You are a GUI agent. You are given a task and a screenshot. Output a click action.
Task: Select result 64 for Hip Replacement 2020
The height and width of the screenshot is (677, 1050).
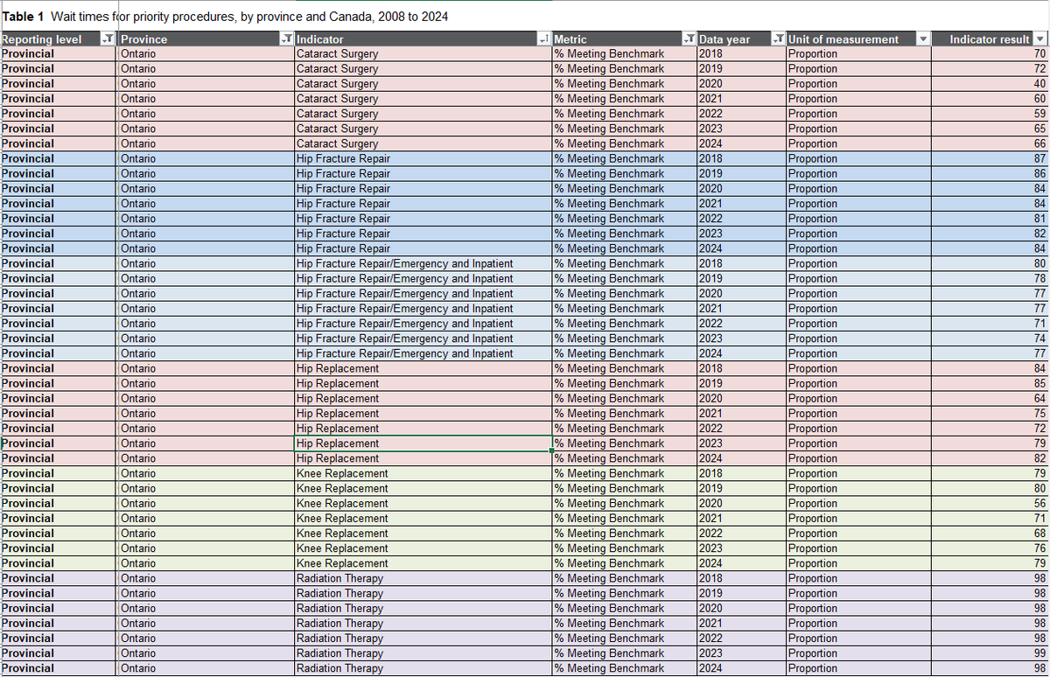coord(990,398)
